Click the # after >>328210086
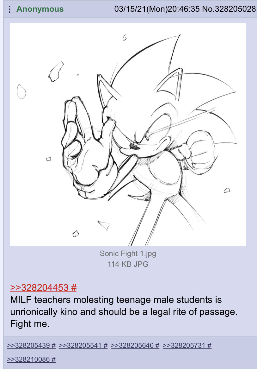 [x=53, y=360]
